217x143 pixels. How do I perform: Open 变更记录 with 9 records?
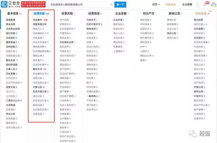(x=12, y=87)
